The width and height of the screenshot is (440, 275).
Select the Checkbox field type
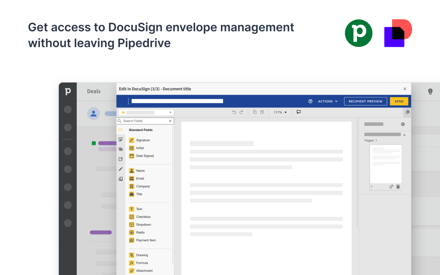tap(143, 217)
